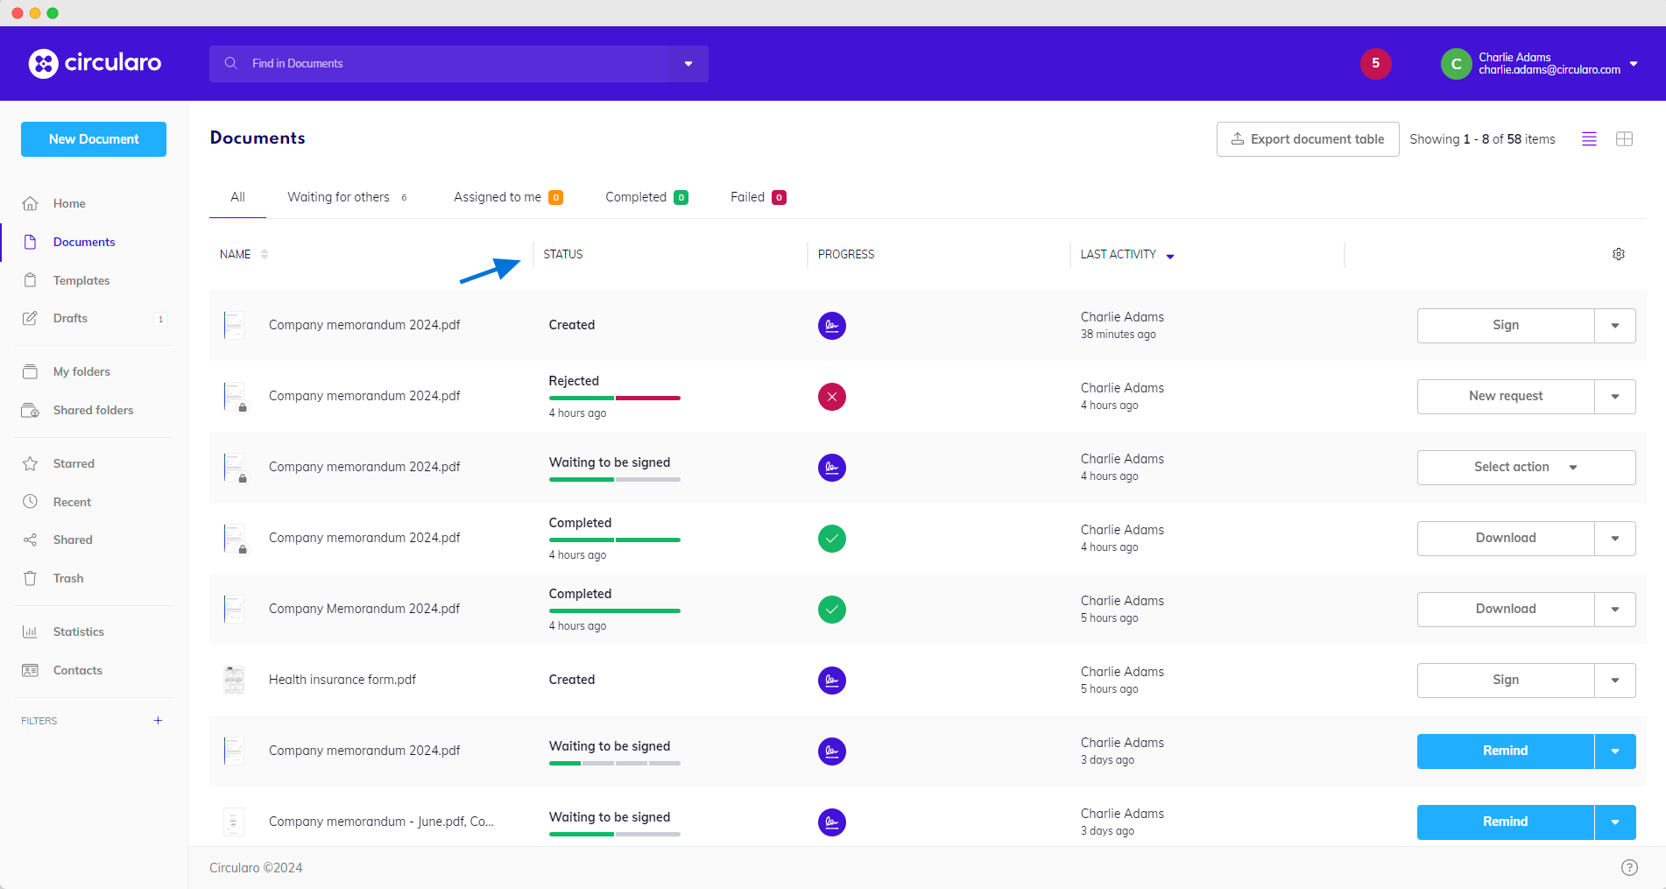Click the Rejected status progress bar
Screen dimensions: 1666x889
614,398
